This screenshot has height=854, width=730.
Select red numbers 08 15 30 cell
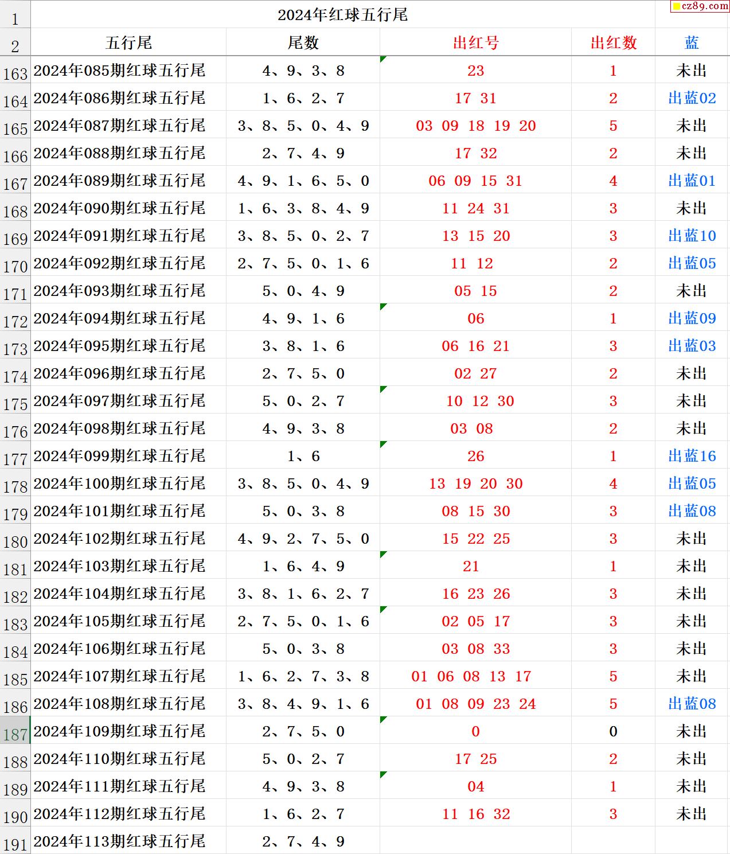(x=475, y=511)
